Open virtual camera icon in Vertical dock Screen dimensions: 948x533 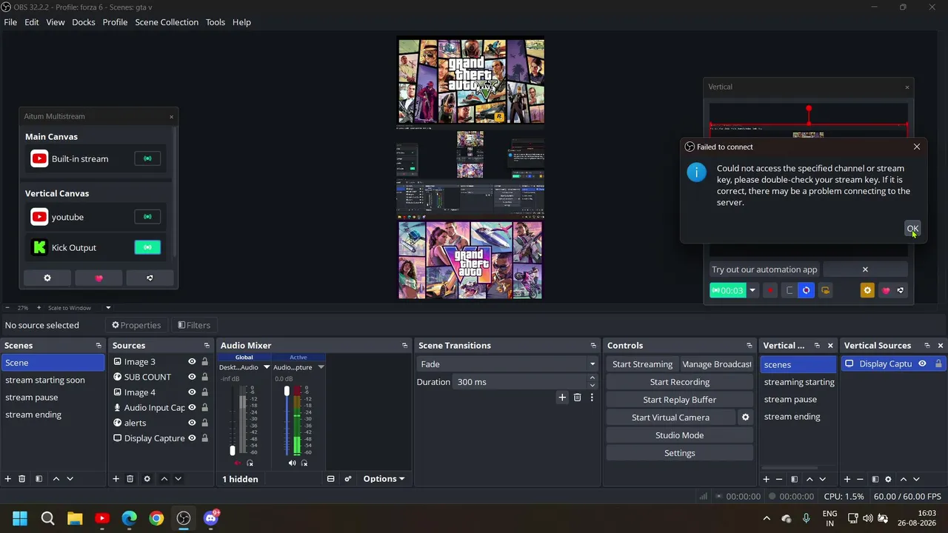[825, 290]
